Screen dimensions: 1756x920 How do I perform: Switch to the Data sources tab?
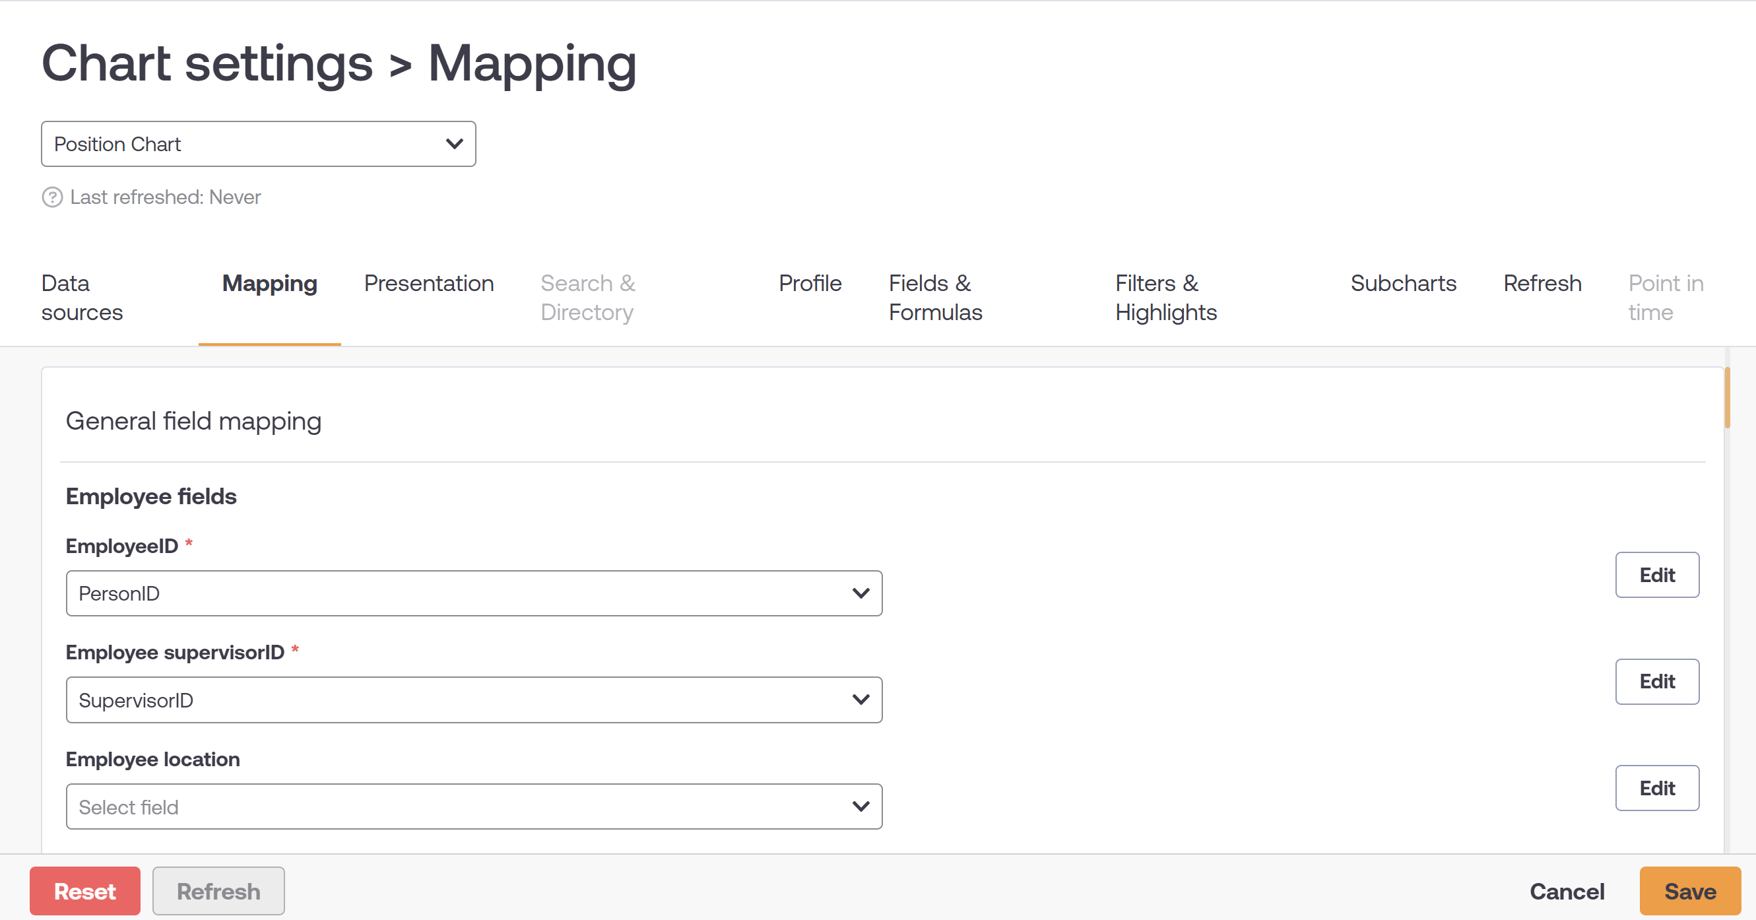[x=81, y=298]
